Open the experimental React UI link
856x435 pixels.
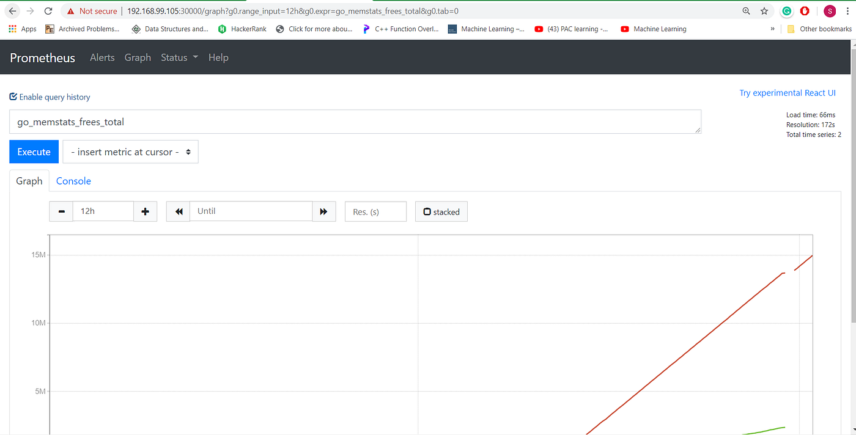pyautogui.click(x=788, y=92)
